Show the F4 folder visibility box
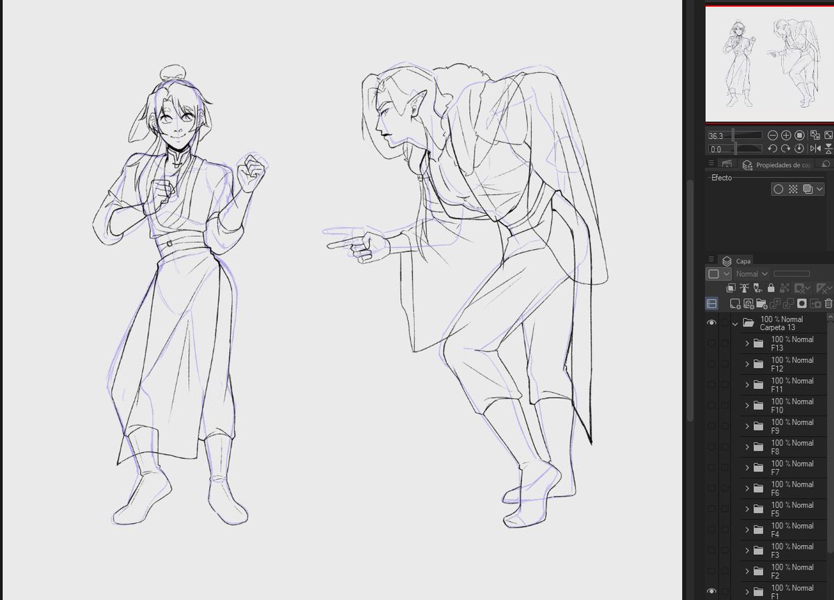Viewport: 834px width, 600px height. [712, 529]
